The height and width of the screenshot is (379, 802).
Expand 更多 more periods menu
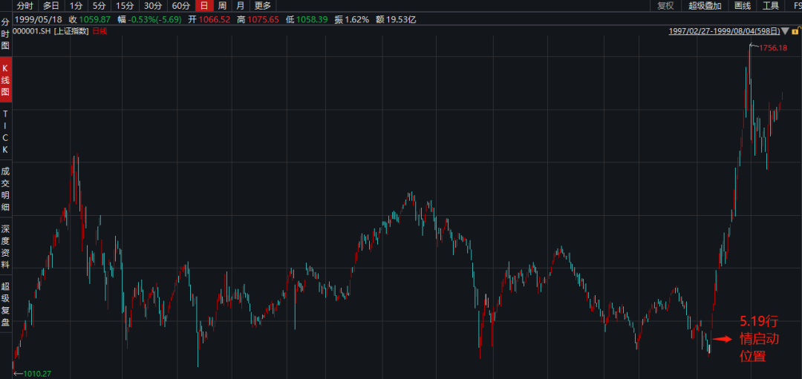[263, 6]
